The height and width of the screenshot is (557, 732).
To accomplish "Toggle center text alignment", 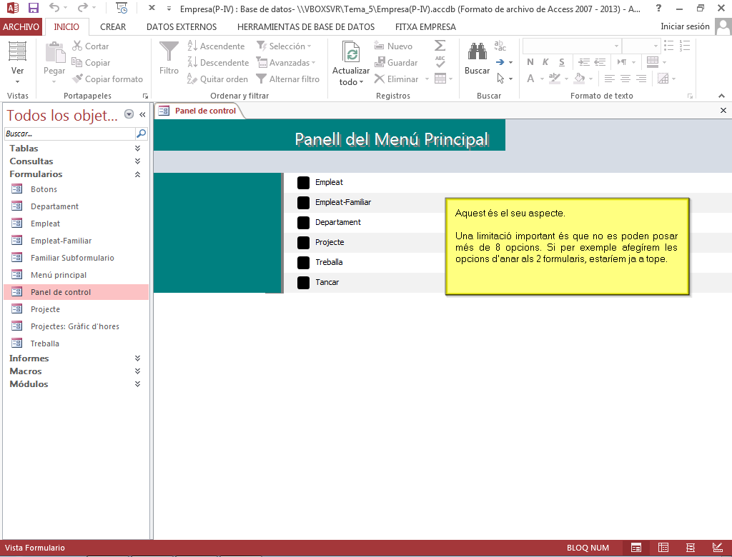I will (625, 79).
